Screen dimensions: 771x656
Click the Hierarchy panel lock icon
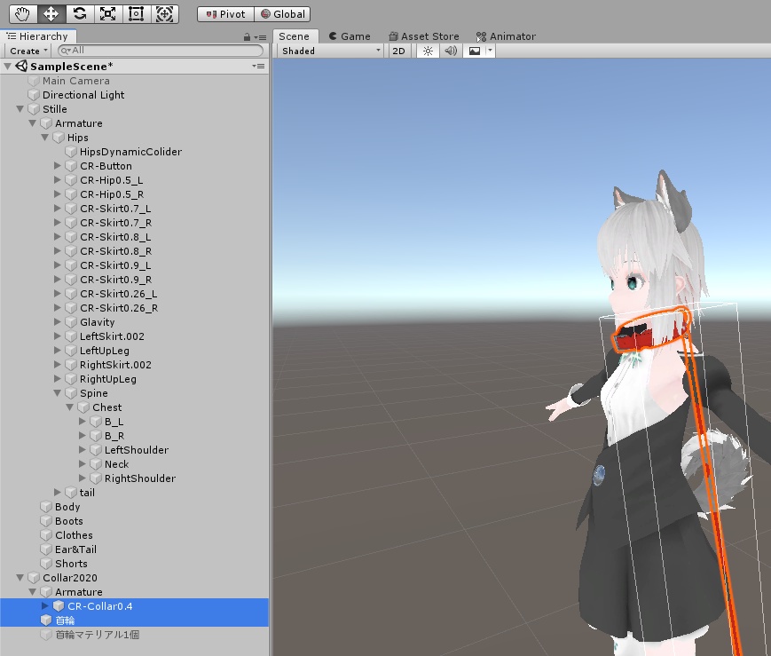click(x=247, y=37)
